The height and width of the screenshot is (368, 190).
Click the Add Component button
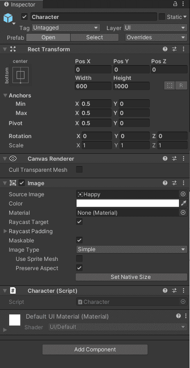95,350
